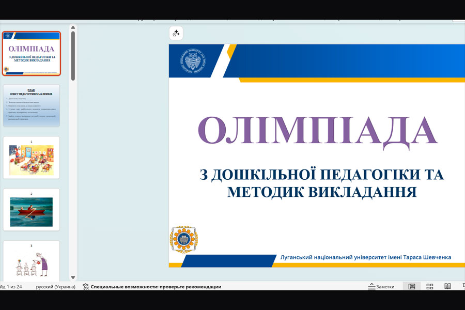Viewport: 465px width, 310px height.
Task: Select the ПЛАН slide thumbnail
Action: coord(32,105)
